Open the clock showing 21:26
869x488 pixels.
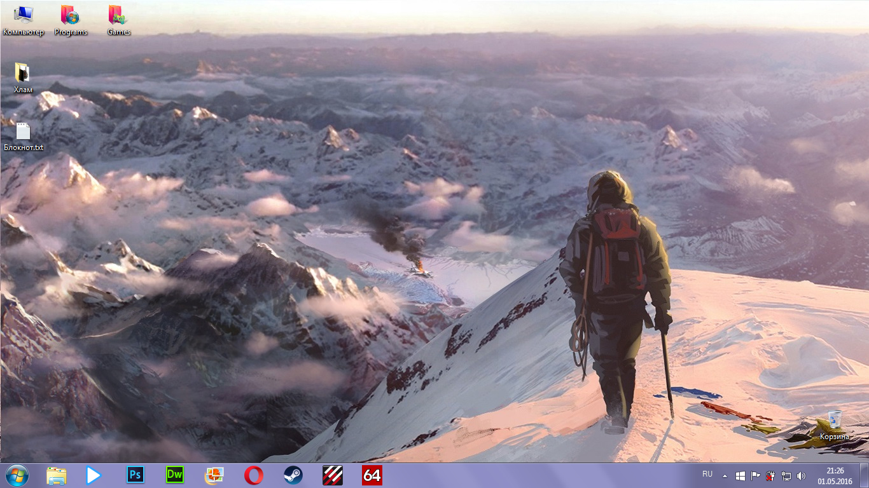835,475
